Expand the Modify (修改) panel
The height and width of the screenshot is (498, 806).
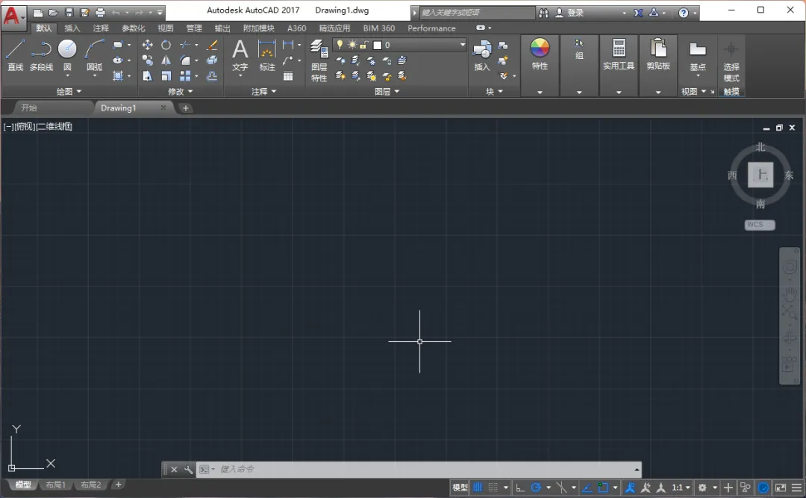pyautogui.click(x=181, y=92)
